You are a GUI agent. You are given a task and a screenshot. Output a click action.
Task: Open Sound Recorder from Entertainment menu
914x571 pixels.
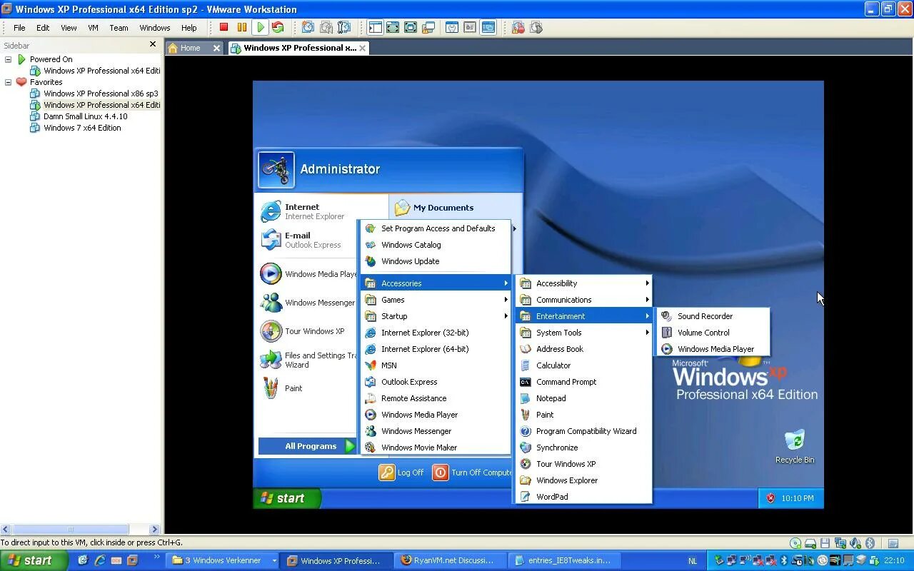click(713, 316)
